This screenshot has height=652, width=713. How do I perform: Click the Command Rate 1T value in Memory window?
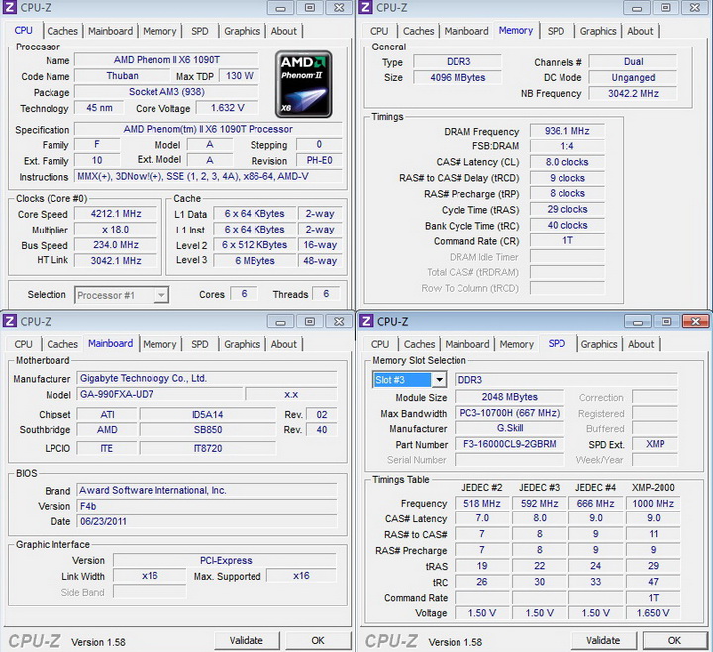(567, 240)
